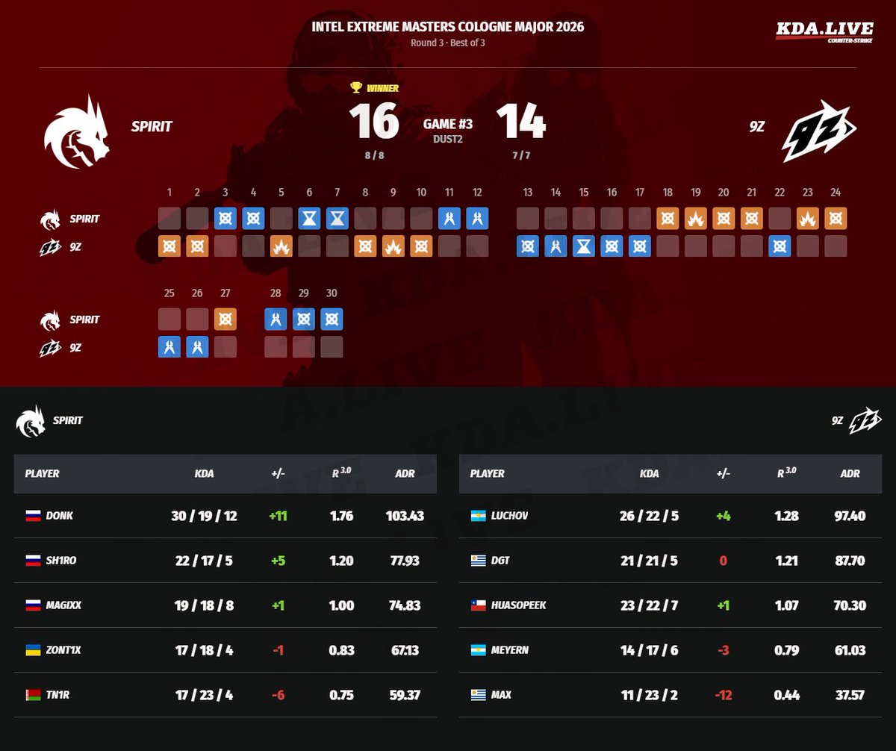Click the KDA header in 9z's table
Viewport: 896px width, 751px height.
[650, 473]
